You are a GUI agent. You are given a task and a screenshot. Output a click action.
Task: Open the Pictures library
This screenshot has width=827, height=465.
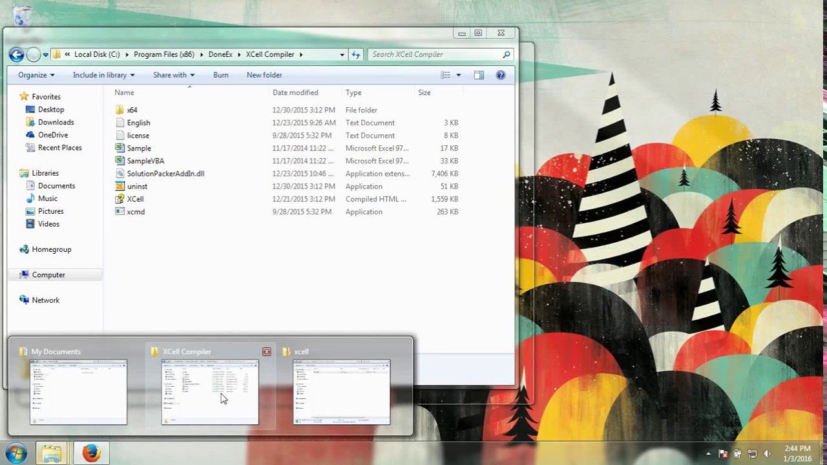click(50, 211)
